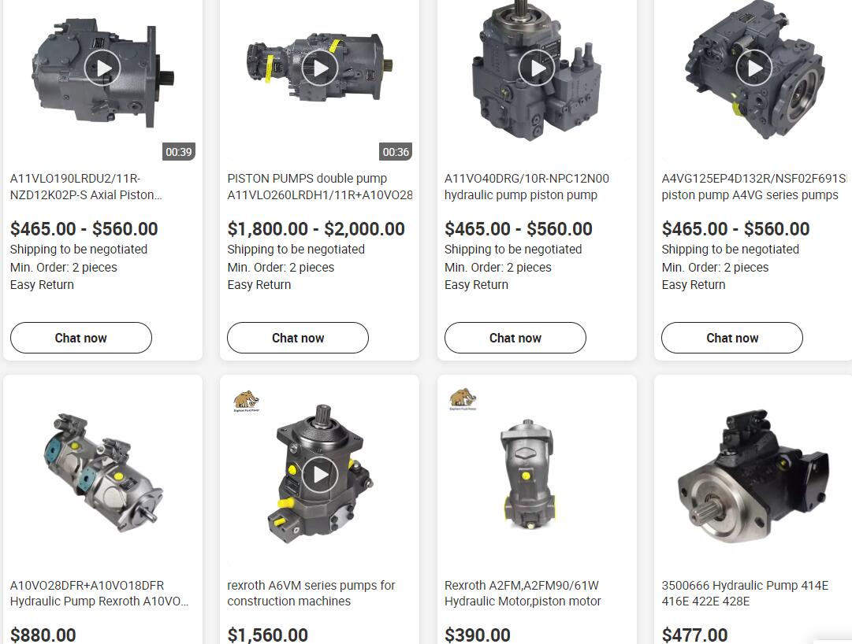
Task: Chat now about the double pump listing
Action: [298, 338]
